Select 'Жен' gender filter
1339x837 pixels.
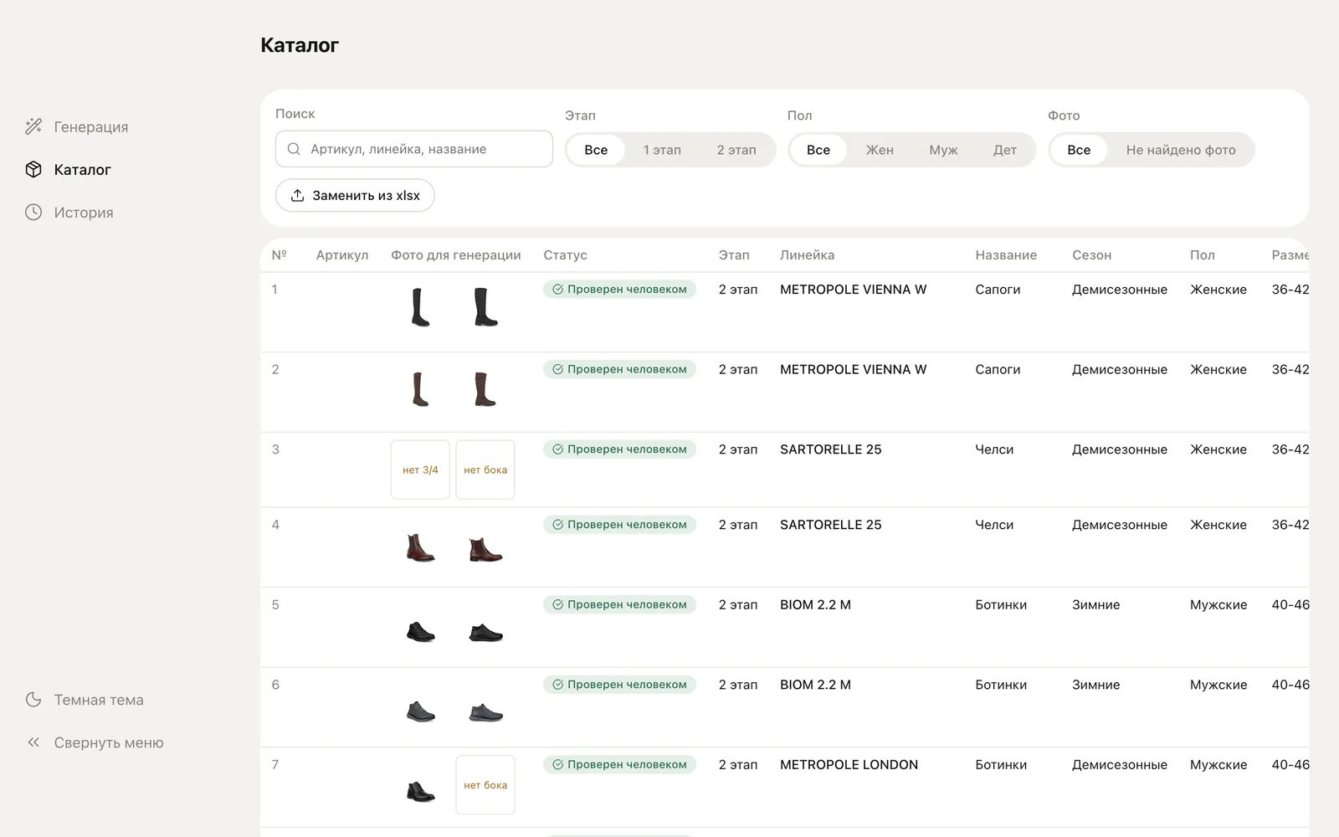pos(880,150)
